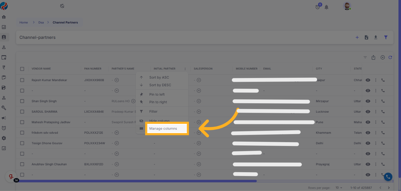This screenshot has height=191, width=401.
Task: Go to Home breadcrumb link
Action: (24, 23)
